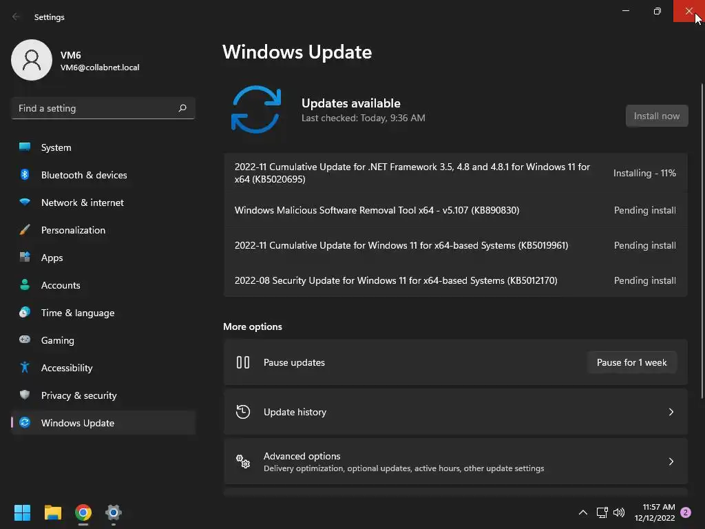Image resolution: width=705 pixels, height=529 pixels.
Task: Click the Install now button
Action: pyautogui.click(x=656, y=116)
